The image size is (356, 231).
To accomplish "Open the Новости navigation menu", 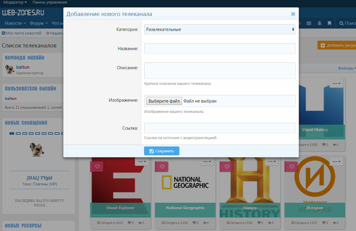I will (15, 23).
